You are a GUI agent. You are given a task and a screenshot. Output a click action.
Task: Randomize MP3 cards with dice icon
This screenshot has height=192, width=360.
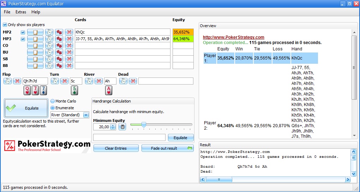click(x=59, y=39)
